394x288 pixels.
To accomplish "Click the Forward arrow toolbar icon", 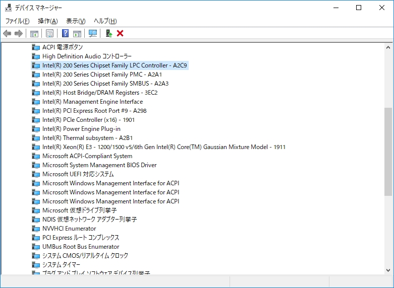I will (19, 33).
